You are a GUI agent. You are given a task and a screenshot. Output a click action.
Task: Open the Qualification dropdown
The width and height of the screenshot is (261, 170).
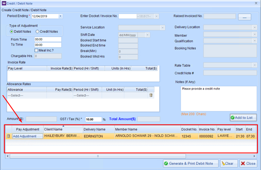254,41
